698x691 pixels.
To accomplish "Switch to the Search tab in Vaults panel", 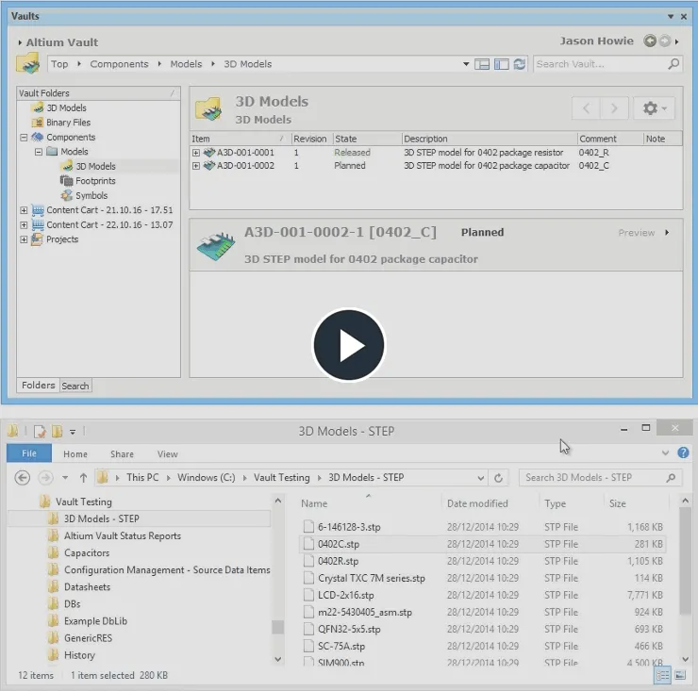I will tap(75, 386).
